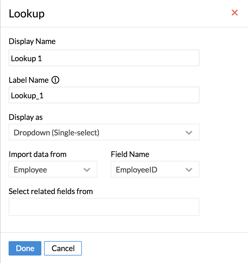The image size is (248, 263).
Task: Click the chevron arrow of the Employee dropdown
Action: [x=87, y=170]
